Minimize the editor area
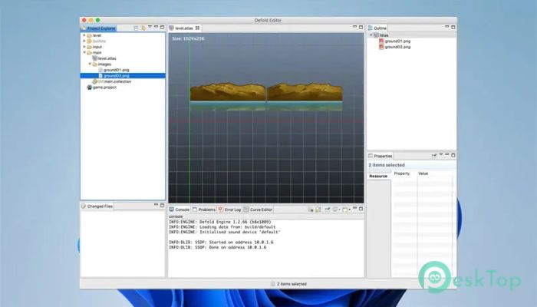The height and width of the screenshot is (307, 537). [354, 27]
